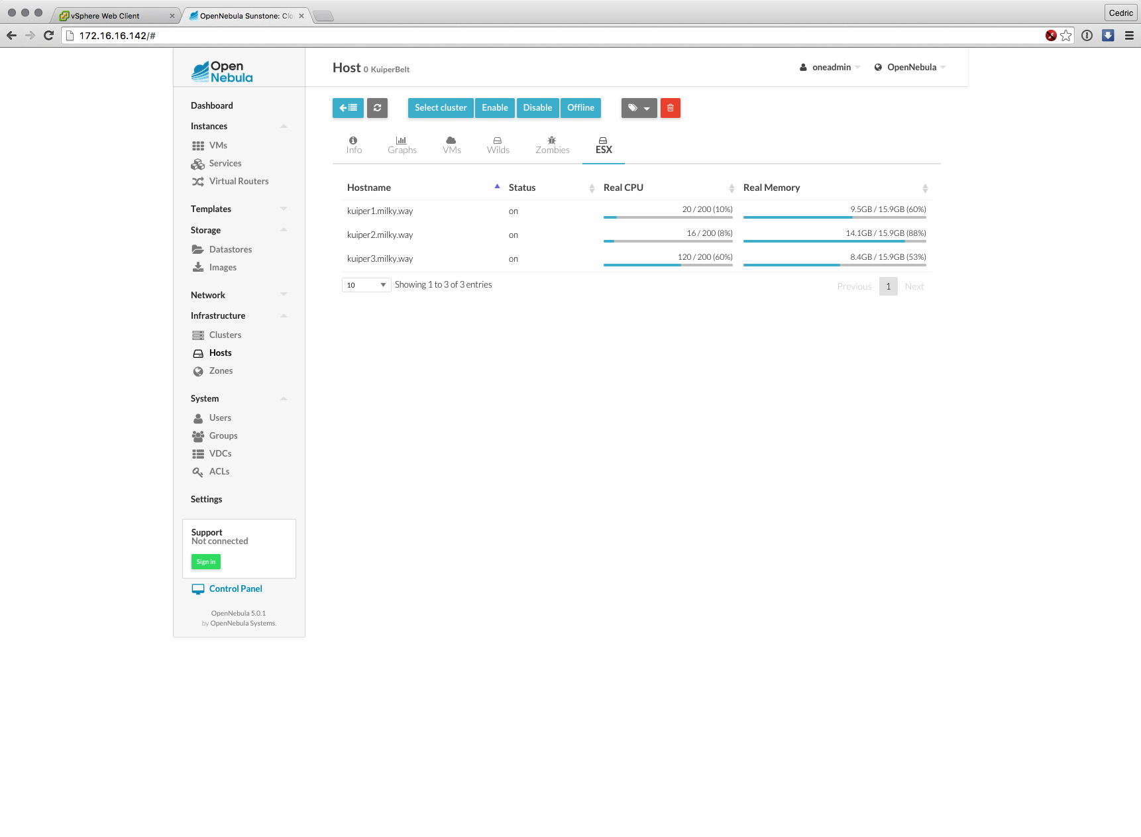Click the back-to-list arrow button
Viewport: 1141px width, 837px height.
click(348, 108)
